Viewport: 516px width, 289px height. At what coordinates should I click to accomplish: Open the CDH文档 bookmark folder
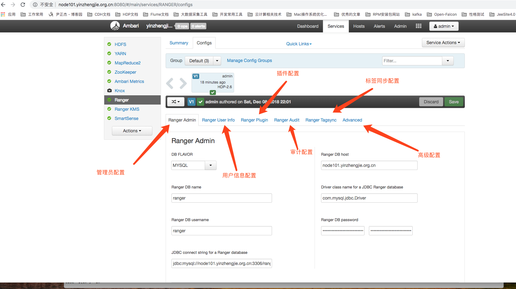(99, 14)
